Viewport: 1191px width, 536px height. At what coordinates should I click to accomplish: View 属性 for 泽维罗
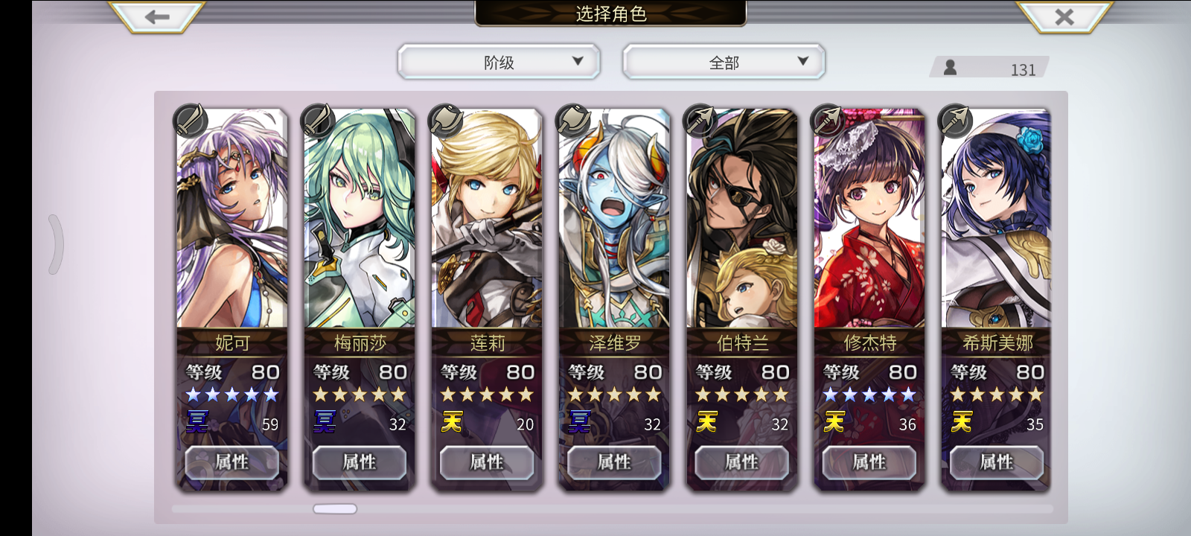coord(614,462)
